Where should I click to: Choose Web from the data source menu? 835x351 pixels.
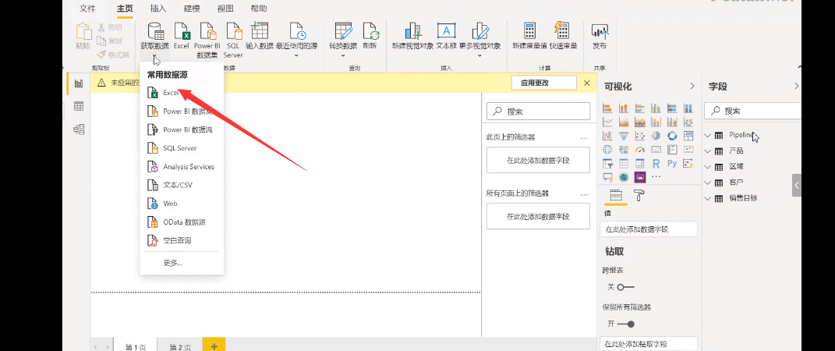[181, 204]
